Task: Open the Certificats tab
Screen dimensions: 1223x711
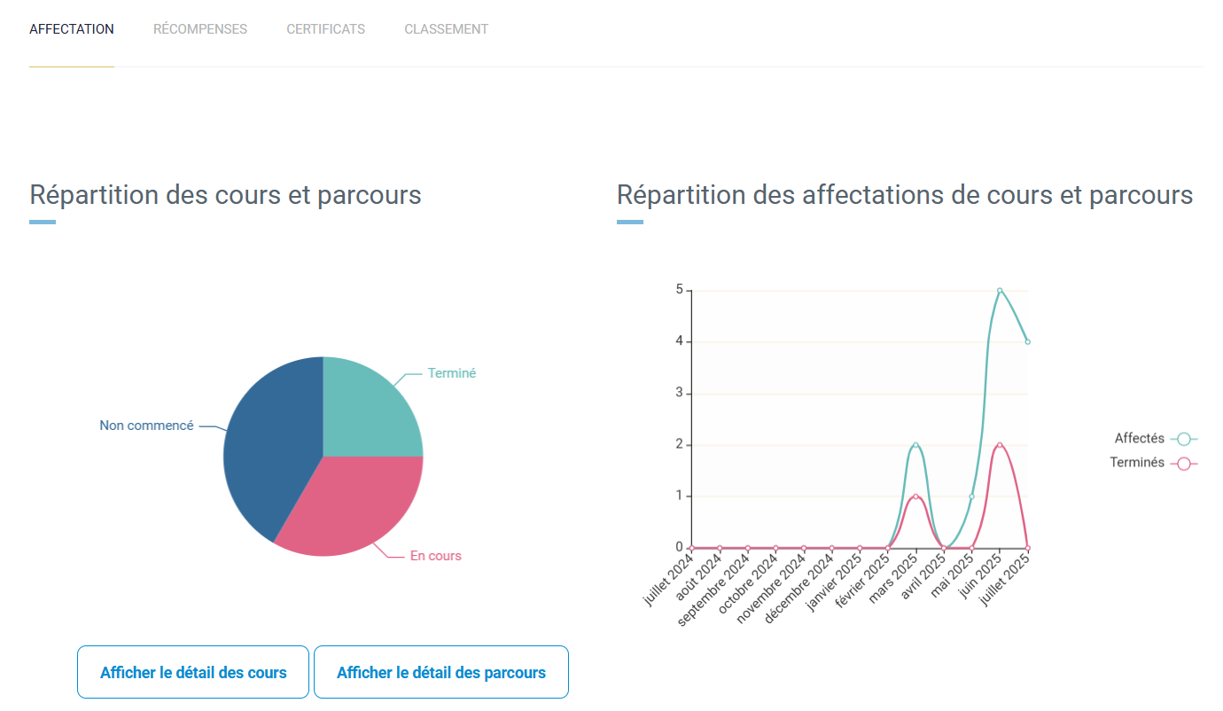Action: click(x=325, y=29)
